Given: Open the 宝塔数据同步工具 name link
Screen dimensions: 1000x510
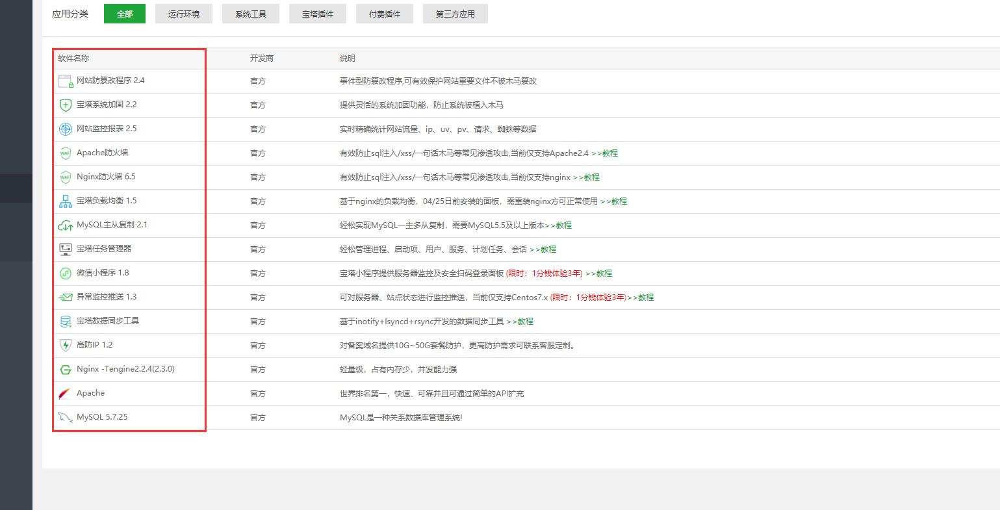Looking at the screenshot, I should coord(108,321).
